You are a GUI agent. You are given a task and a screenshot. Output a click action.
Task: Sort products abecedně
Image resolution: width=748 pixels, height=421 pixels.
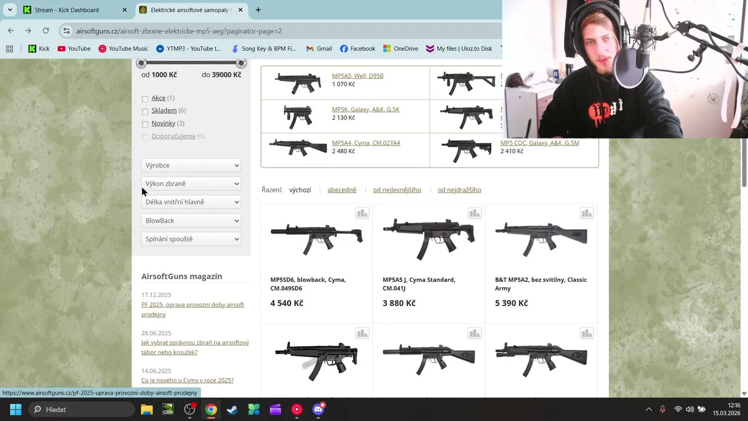342,190
